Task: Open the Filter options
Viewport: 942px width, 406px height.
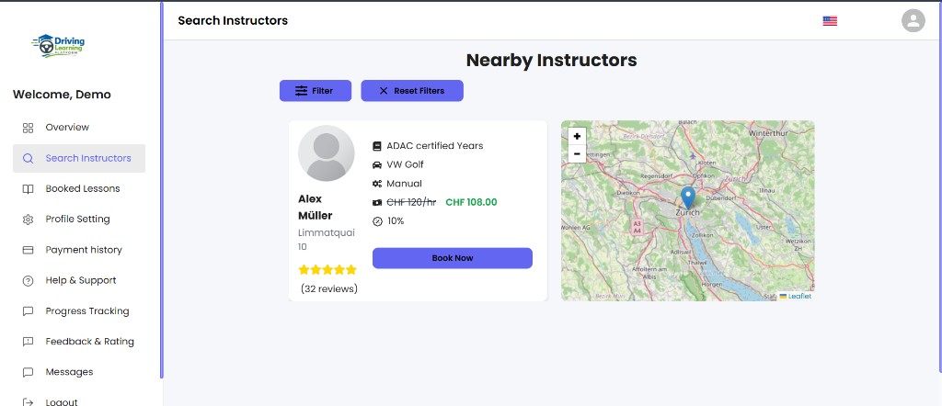Action: tap(316, 91)
